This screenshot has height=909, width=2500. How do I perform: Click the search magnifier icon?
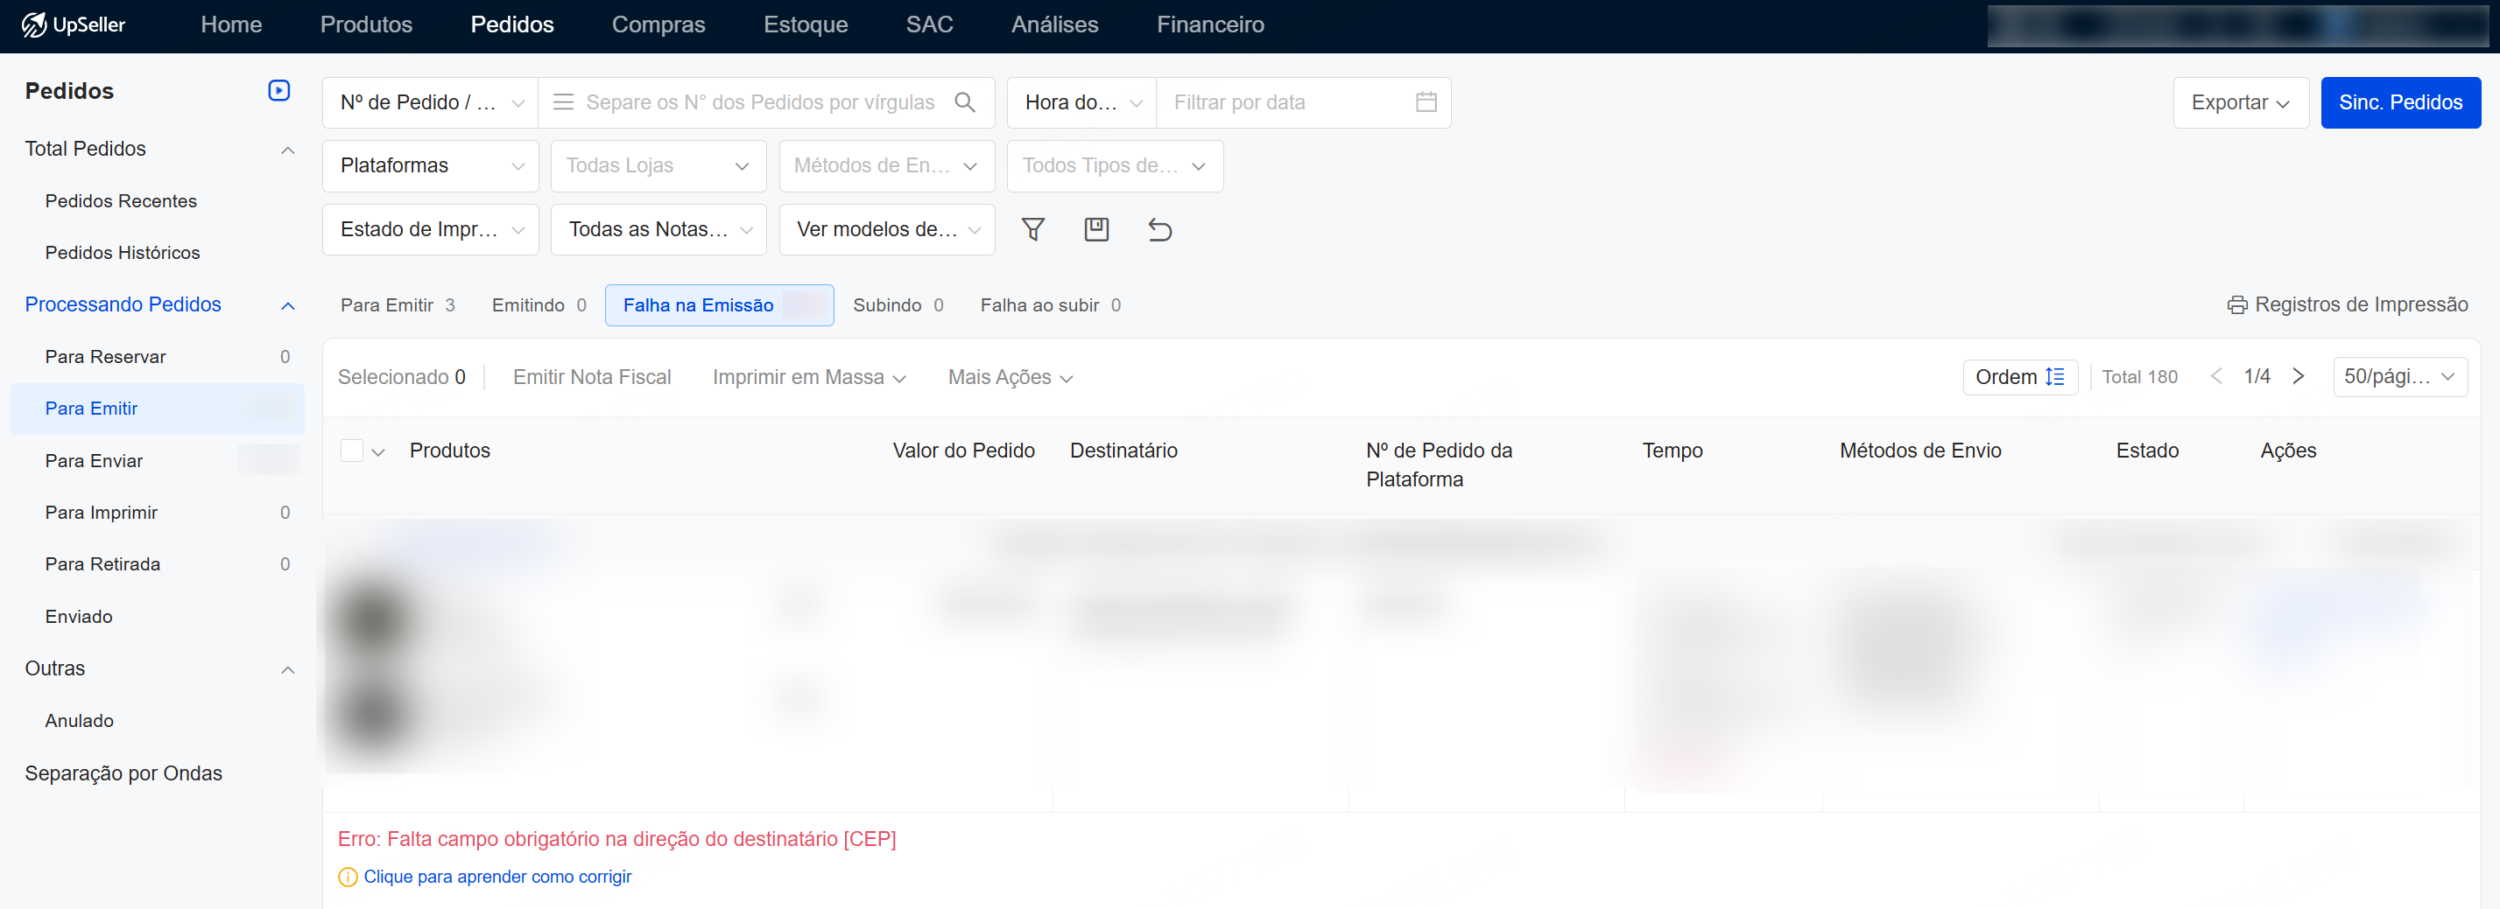(965, 103)
